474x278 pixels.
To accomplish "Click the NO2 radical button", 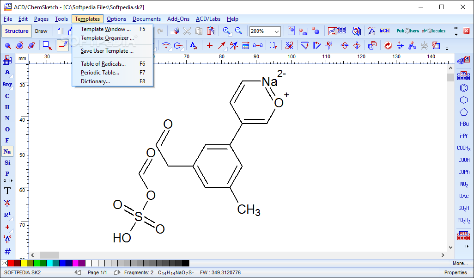I will click(x=464, y=184).
